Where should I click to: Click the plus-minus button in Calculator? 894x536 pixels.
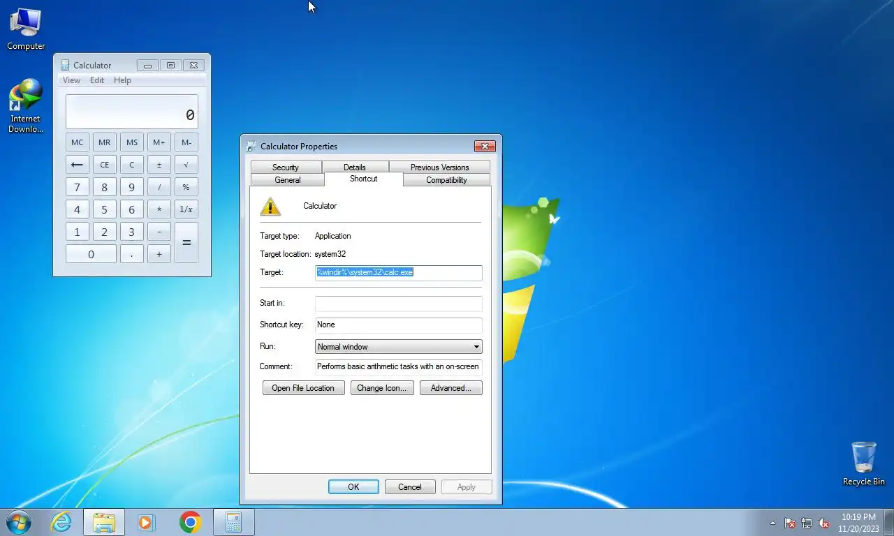(159, 165)
